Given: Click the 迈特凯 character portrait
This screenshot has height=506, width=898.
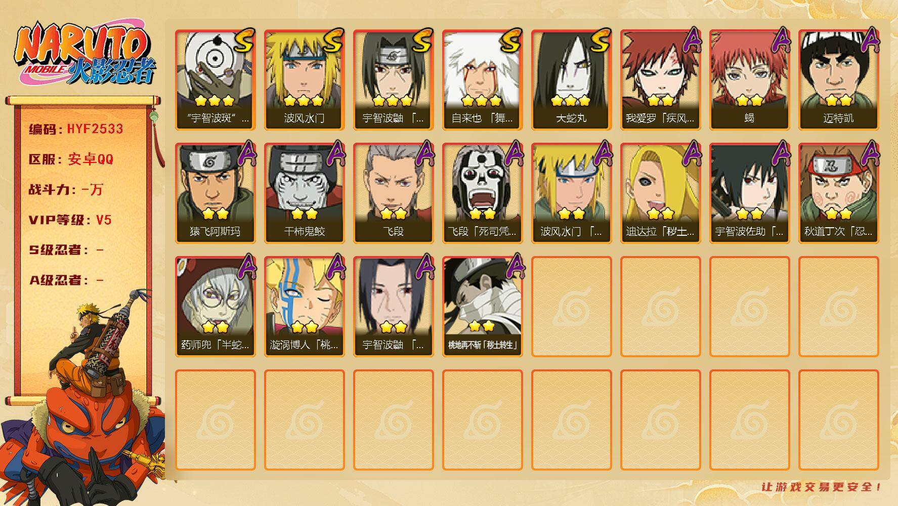Looking at the screenshot, I should (838, 79).
